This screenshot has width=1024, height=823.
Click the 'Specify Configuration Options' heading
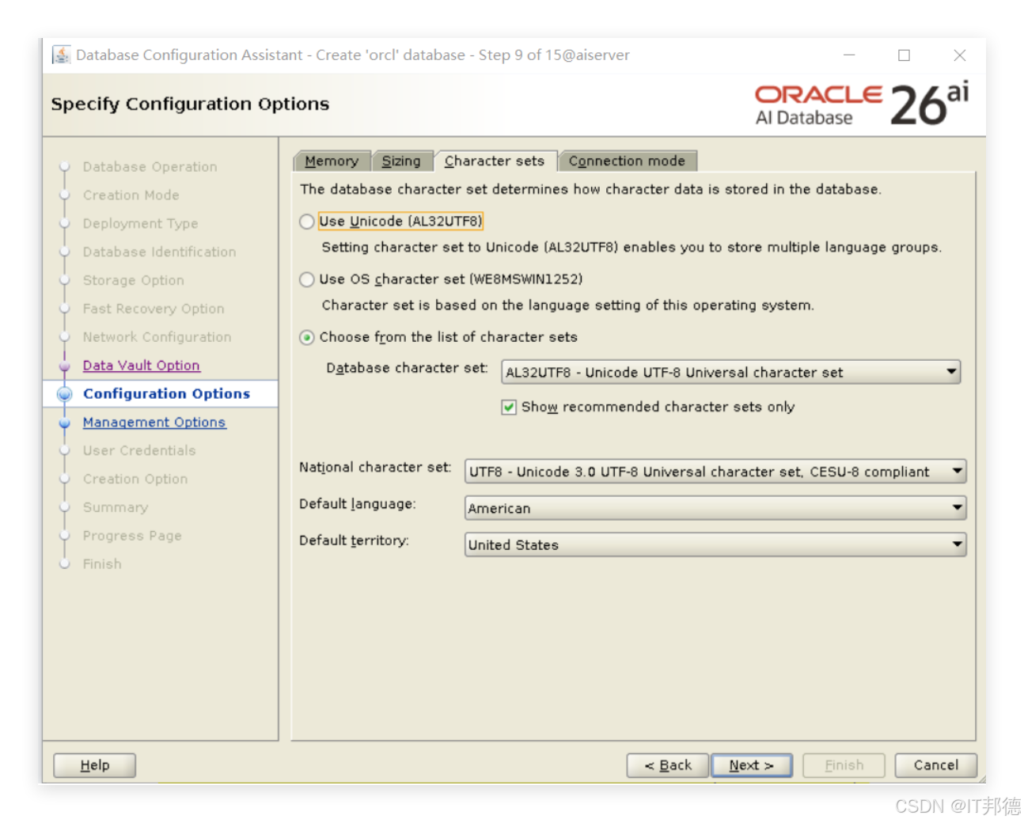pyautogui.click(x=190, y=104)
